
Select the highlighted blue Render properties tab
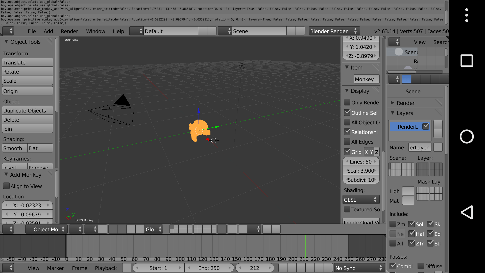[x=406, y=79]
